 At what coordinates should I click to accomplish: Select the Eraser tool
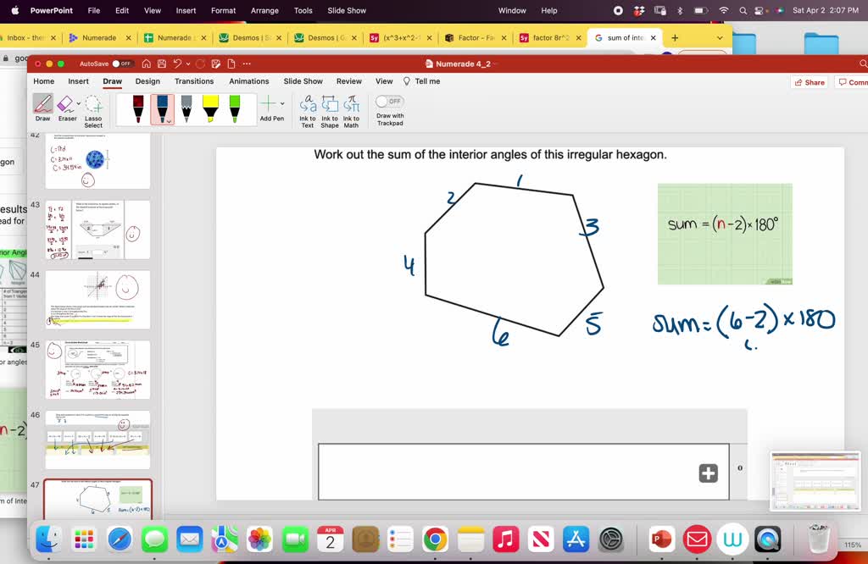(67, 108)
